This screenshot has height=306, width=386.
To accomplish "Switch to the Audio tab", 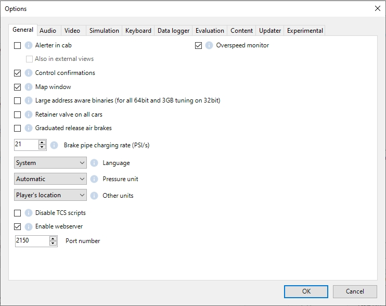I will [x=48, y=31].
